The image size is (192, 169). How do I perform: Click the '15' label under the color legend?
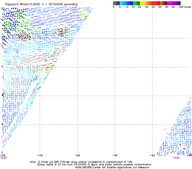(133, 7)
